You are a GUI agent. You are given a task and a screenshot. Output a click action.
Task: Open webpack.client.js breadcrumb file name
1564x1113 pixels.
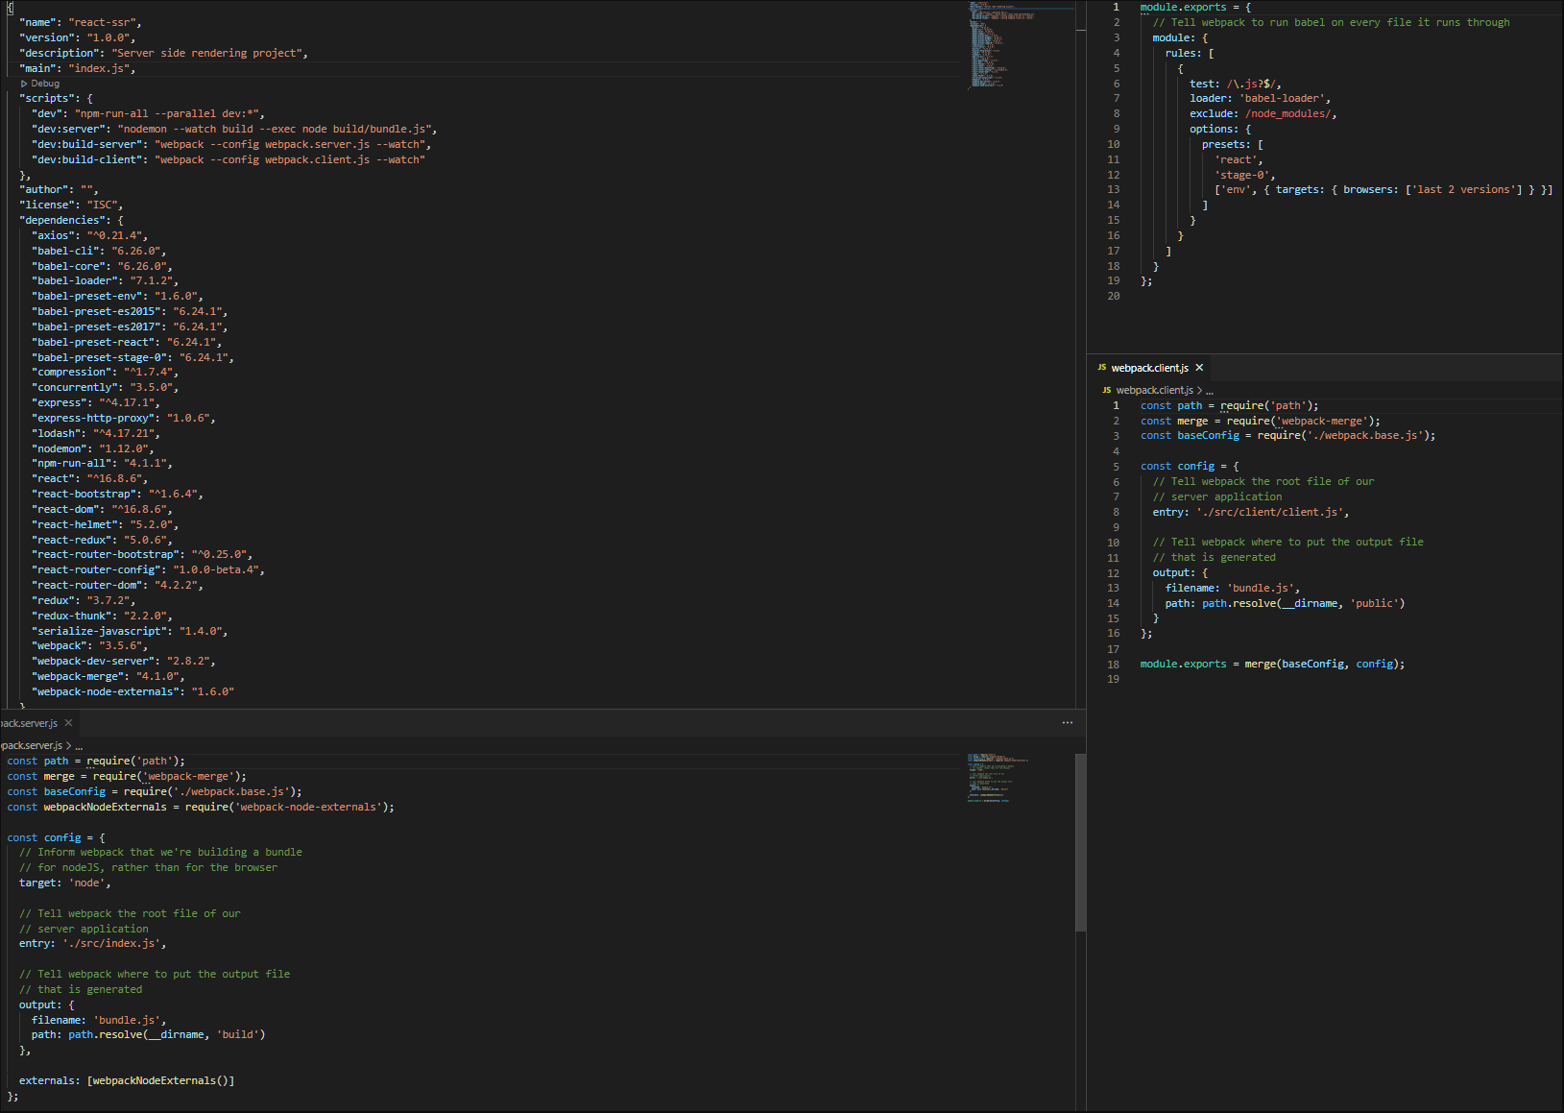point(1154,390)
